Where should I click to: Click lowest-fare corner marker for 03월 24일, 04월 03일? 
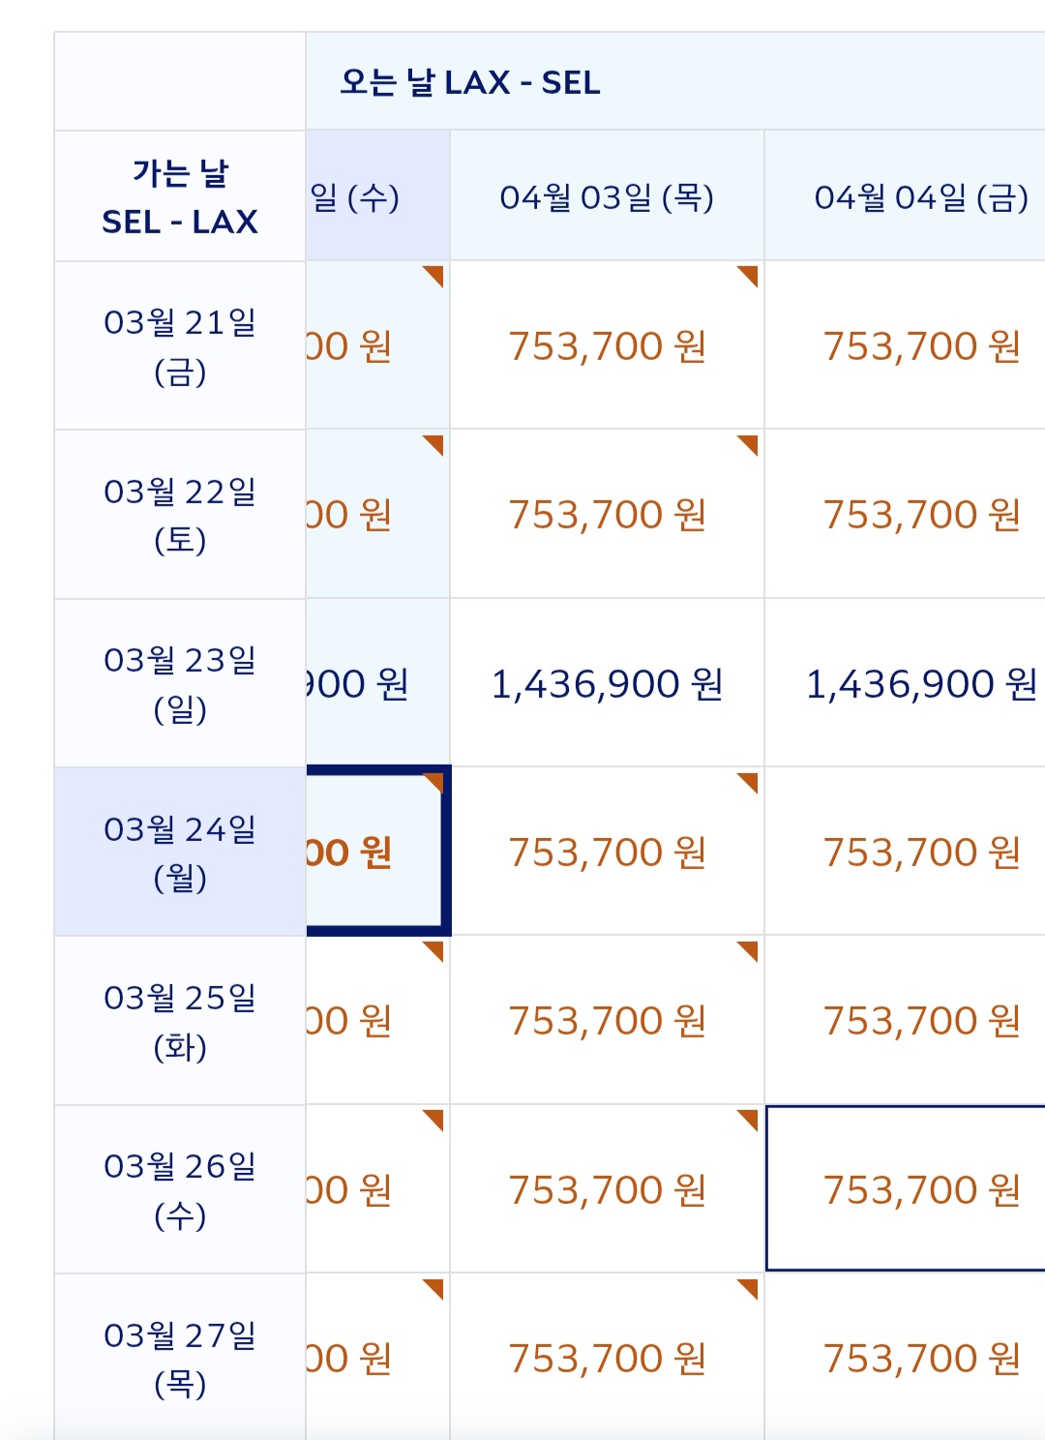click(x=748, y=782)
